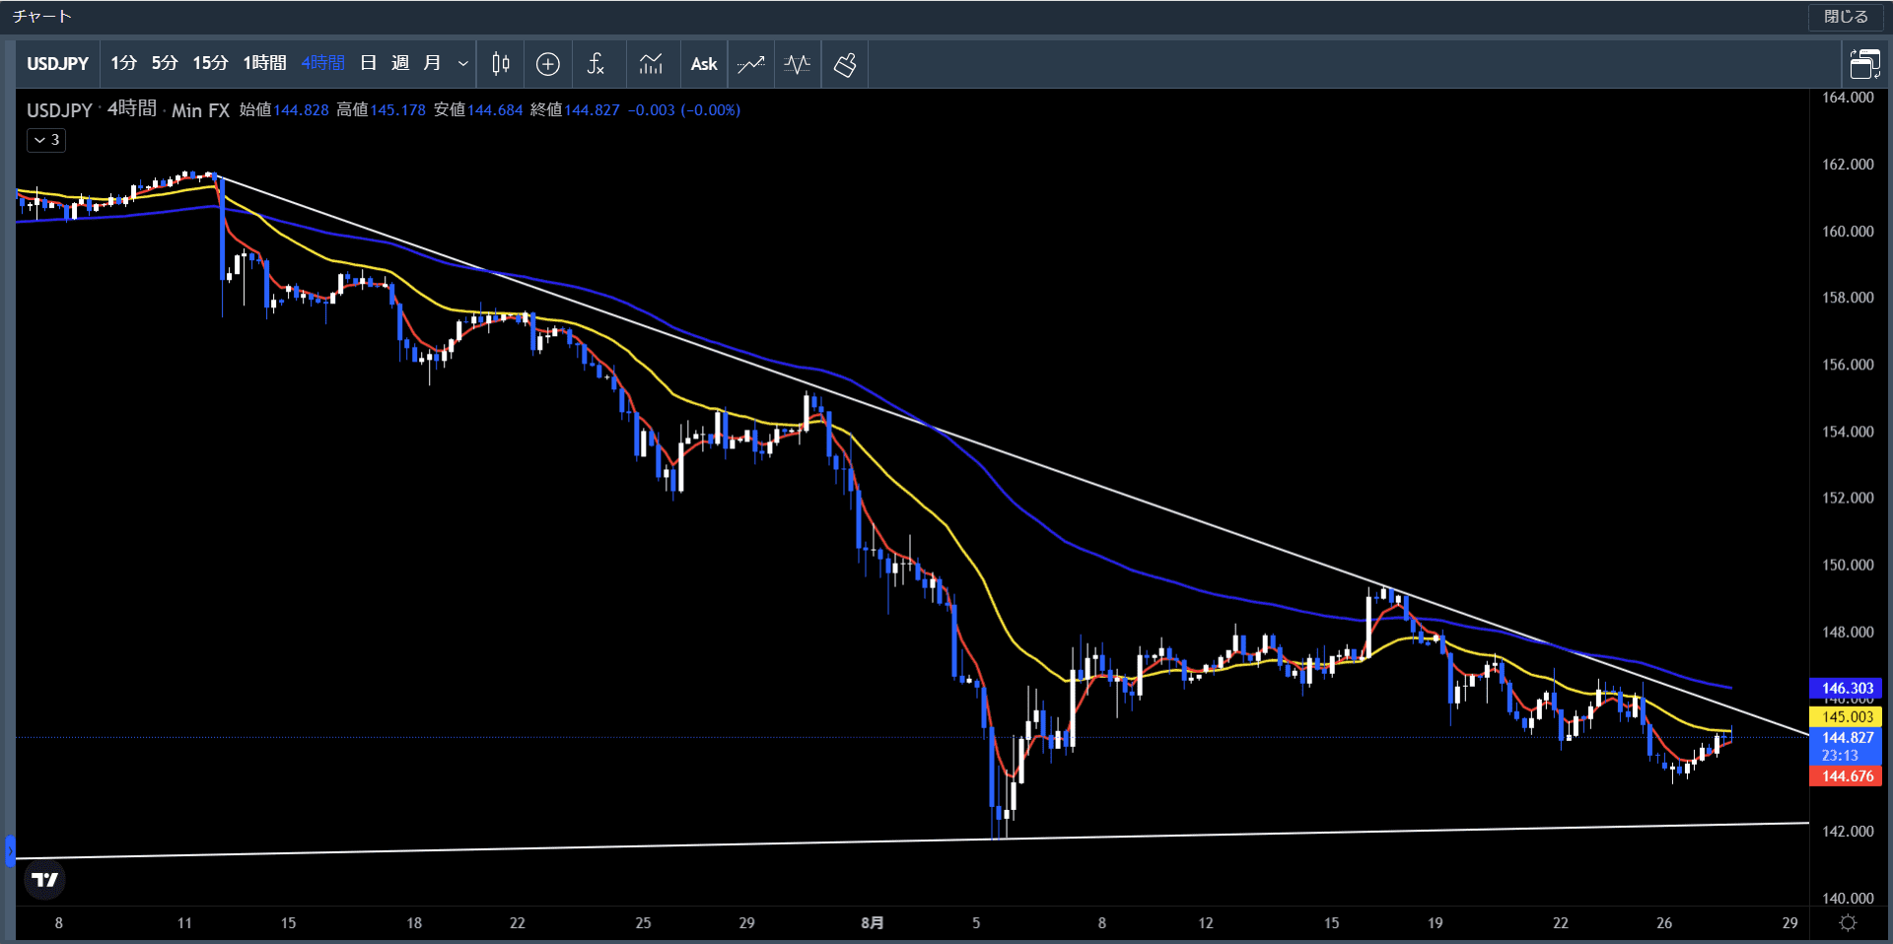Viewport: 1893px width, 944px height.
Task: Click the 8月 label on time axis
Action: (873, 923)
